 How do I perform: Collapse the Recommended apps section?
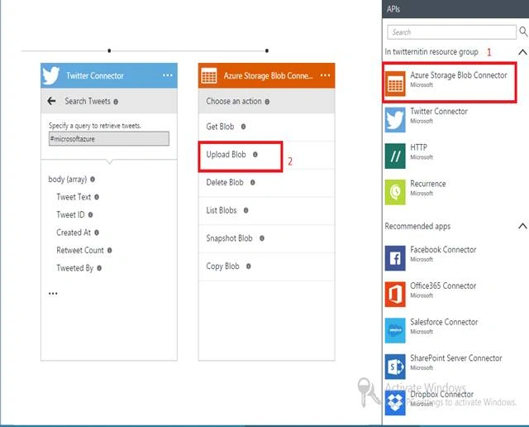[x=522, y=226]
